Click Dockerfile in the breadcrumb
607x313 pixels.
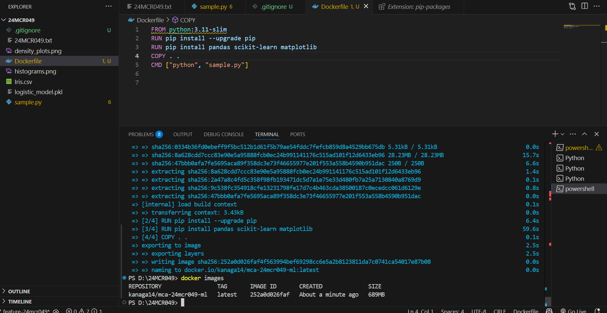coord(150,20)
